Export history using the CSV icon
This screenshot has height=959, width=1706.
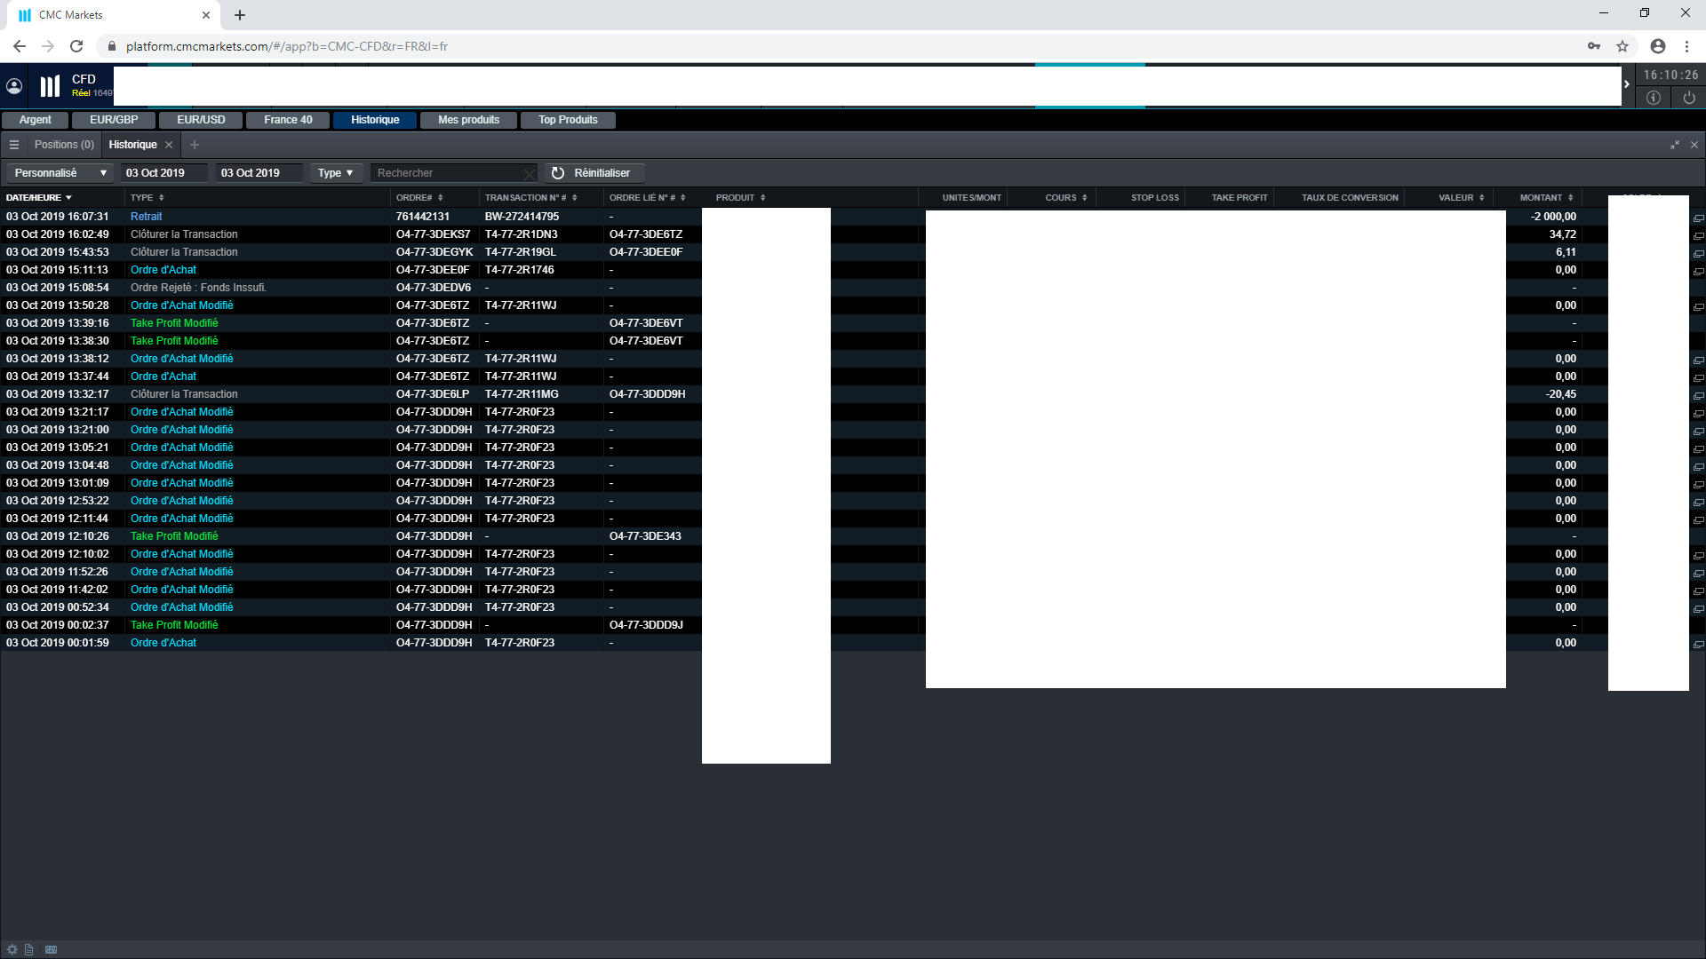click(52, 949)
